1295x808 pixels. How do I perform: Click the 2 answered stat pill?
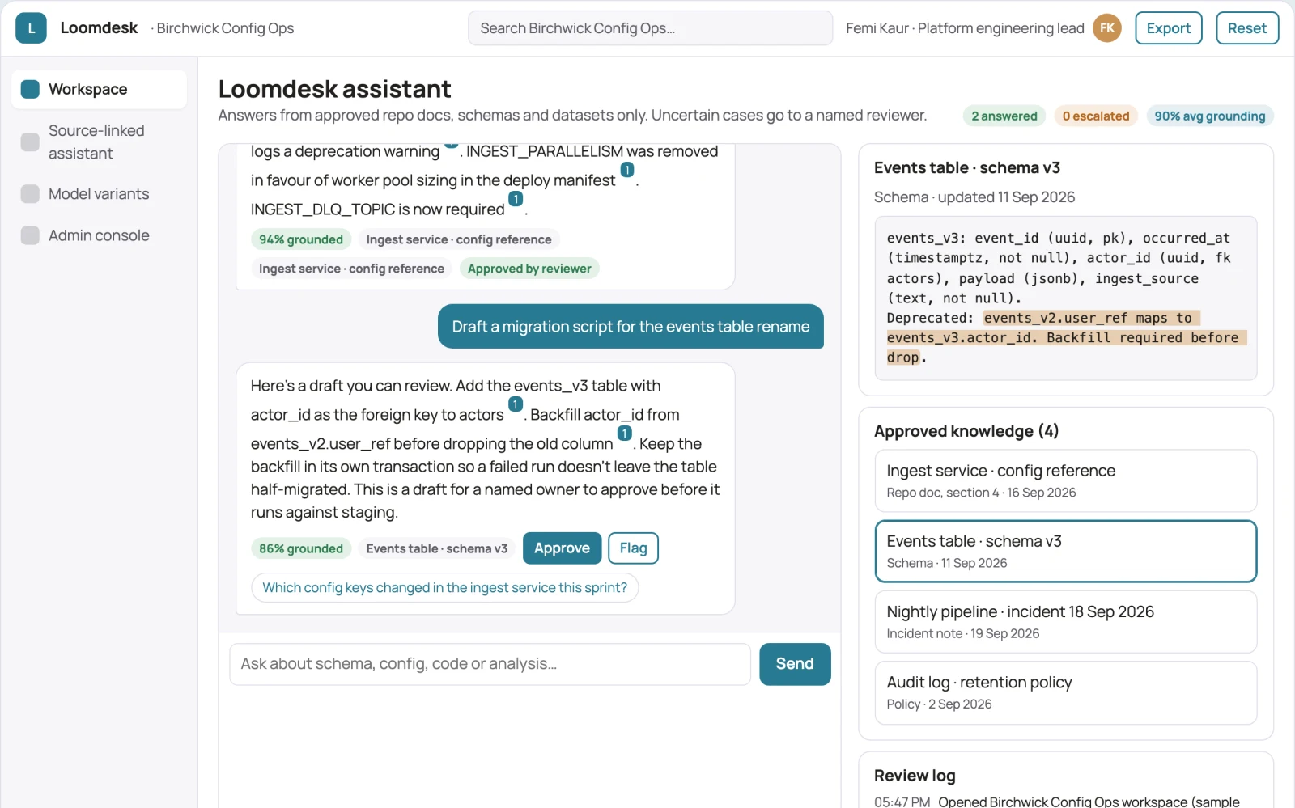(1004, 116)
